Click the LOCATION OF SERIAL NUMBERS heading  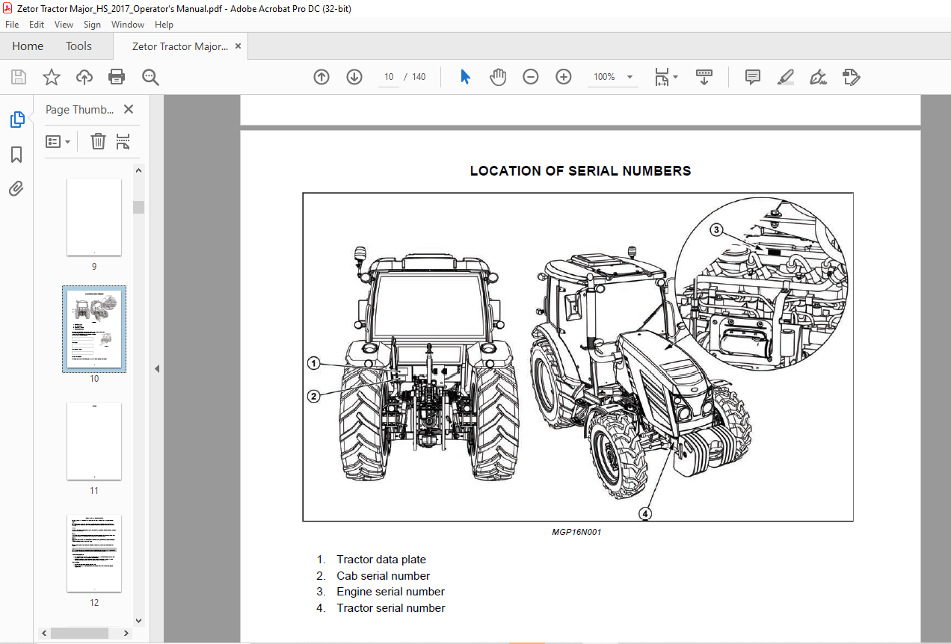point(580,171)
